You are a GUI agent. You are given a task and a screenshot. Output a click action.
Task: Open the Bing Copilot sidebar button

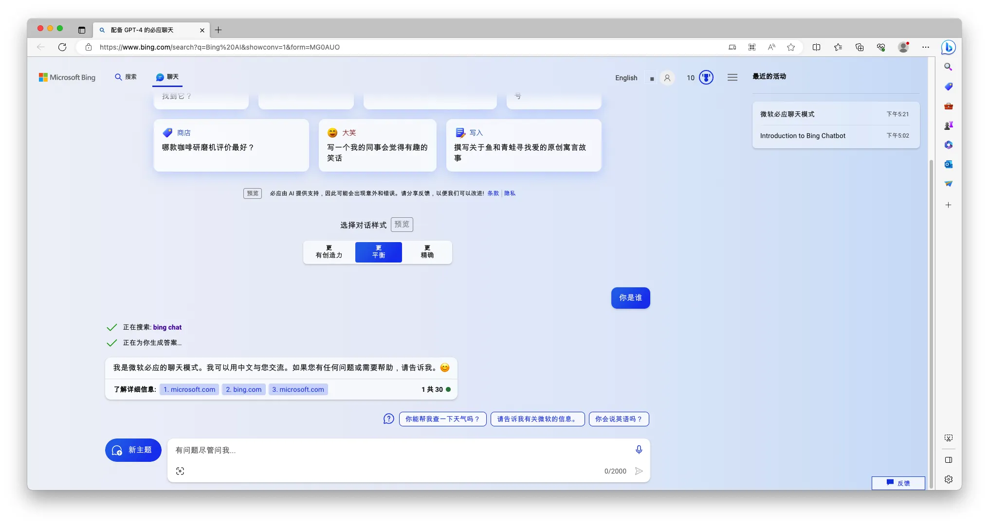pyautogui.click(x=948, y=47)
